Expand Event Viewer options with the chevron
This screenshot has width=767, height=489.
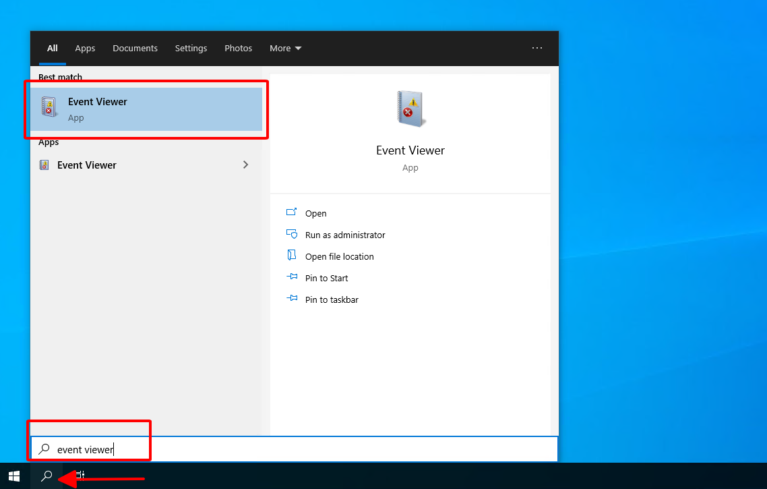point(245,165)
